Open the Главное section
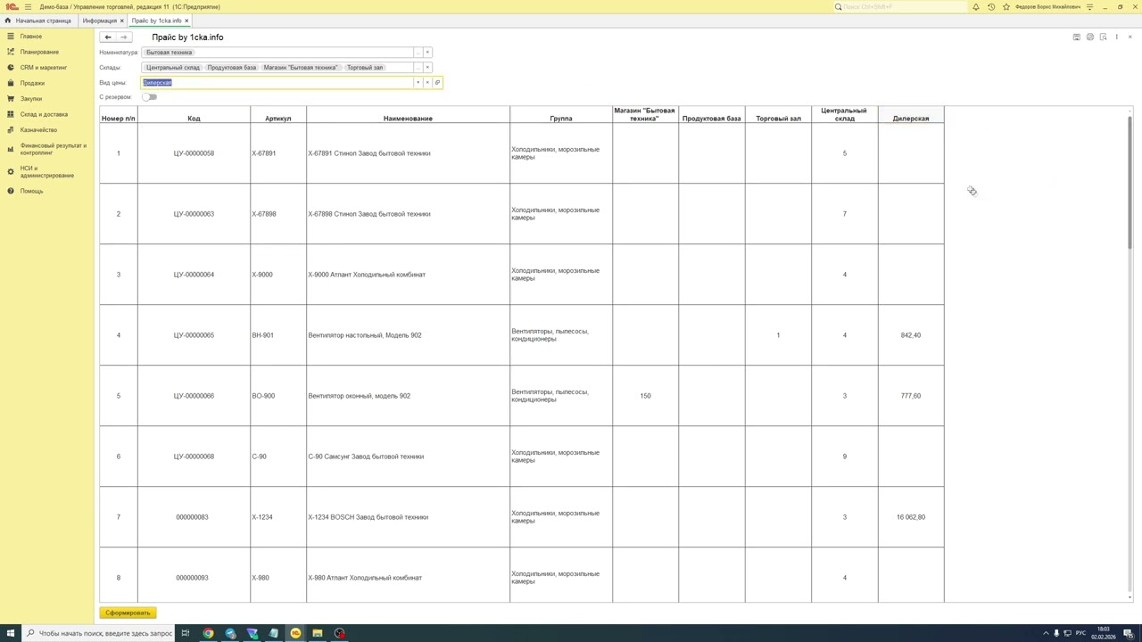Viewport: 1142px width, 642px height. tap(31, 37)
